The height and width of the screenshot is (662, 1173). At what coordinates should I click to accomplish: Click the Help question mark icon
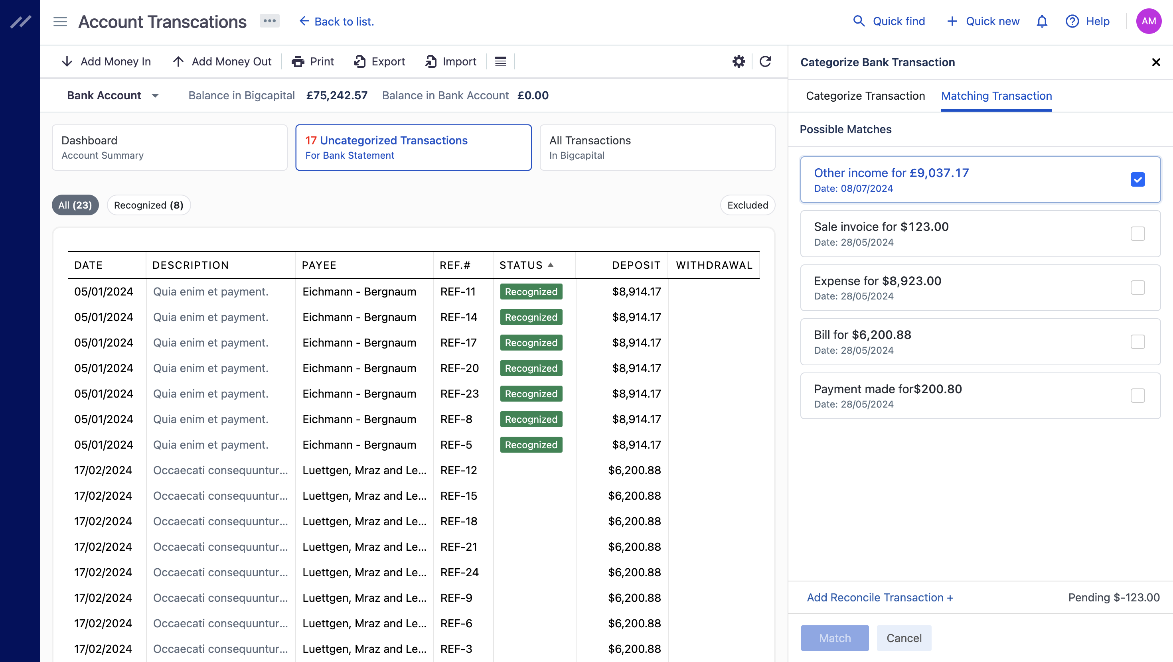click(x=1072, y=21)
